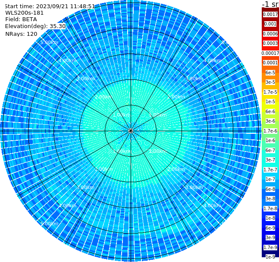Select the 1.7e-9 colorbar tick
The height and width of the screenshot is (262, 279).
pyautogui.click(x=270, y=247)
